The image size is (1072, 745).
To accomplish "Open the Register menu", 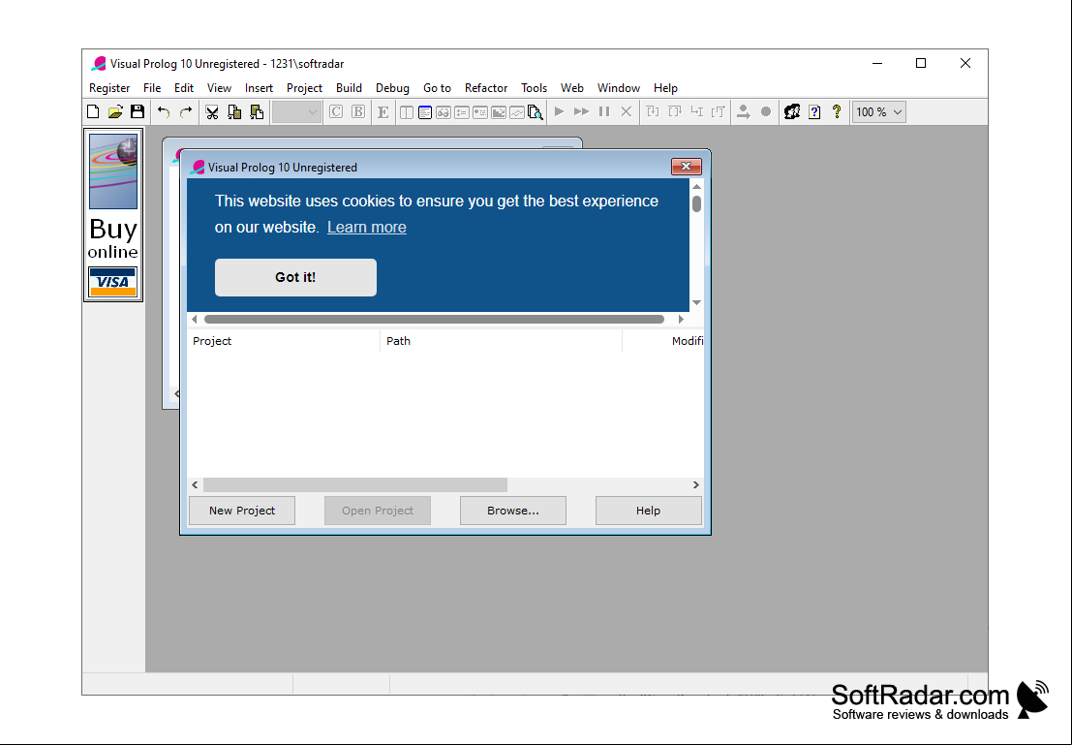I will point(109,87).
